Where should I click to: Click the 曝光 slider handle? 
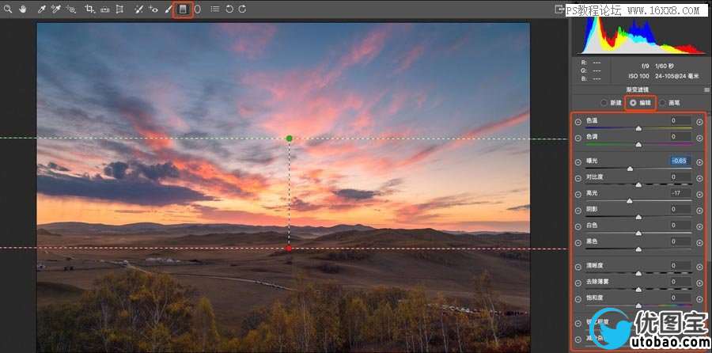coord(630,169)
